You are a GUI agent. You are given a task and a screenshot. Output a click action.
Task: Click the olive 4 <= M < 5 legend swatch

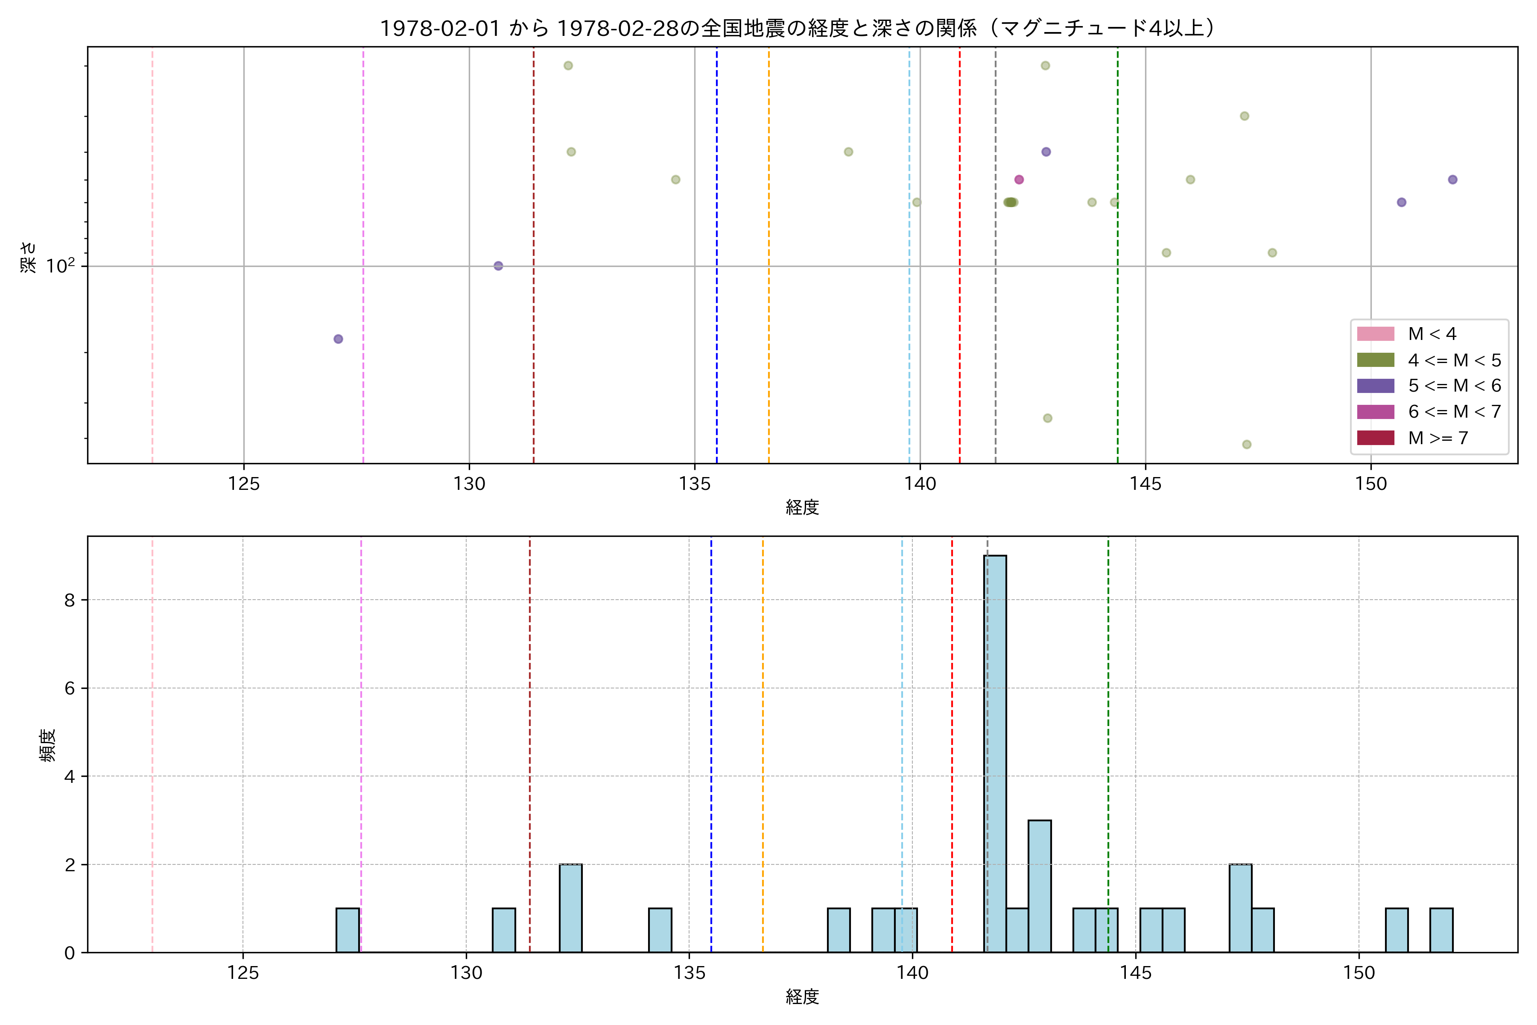1375,360
